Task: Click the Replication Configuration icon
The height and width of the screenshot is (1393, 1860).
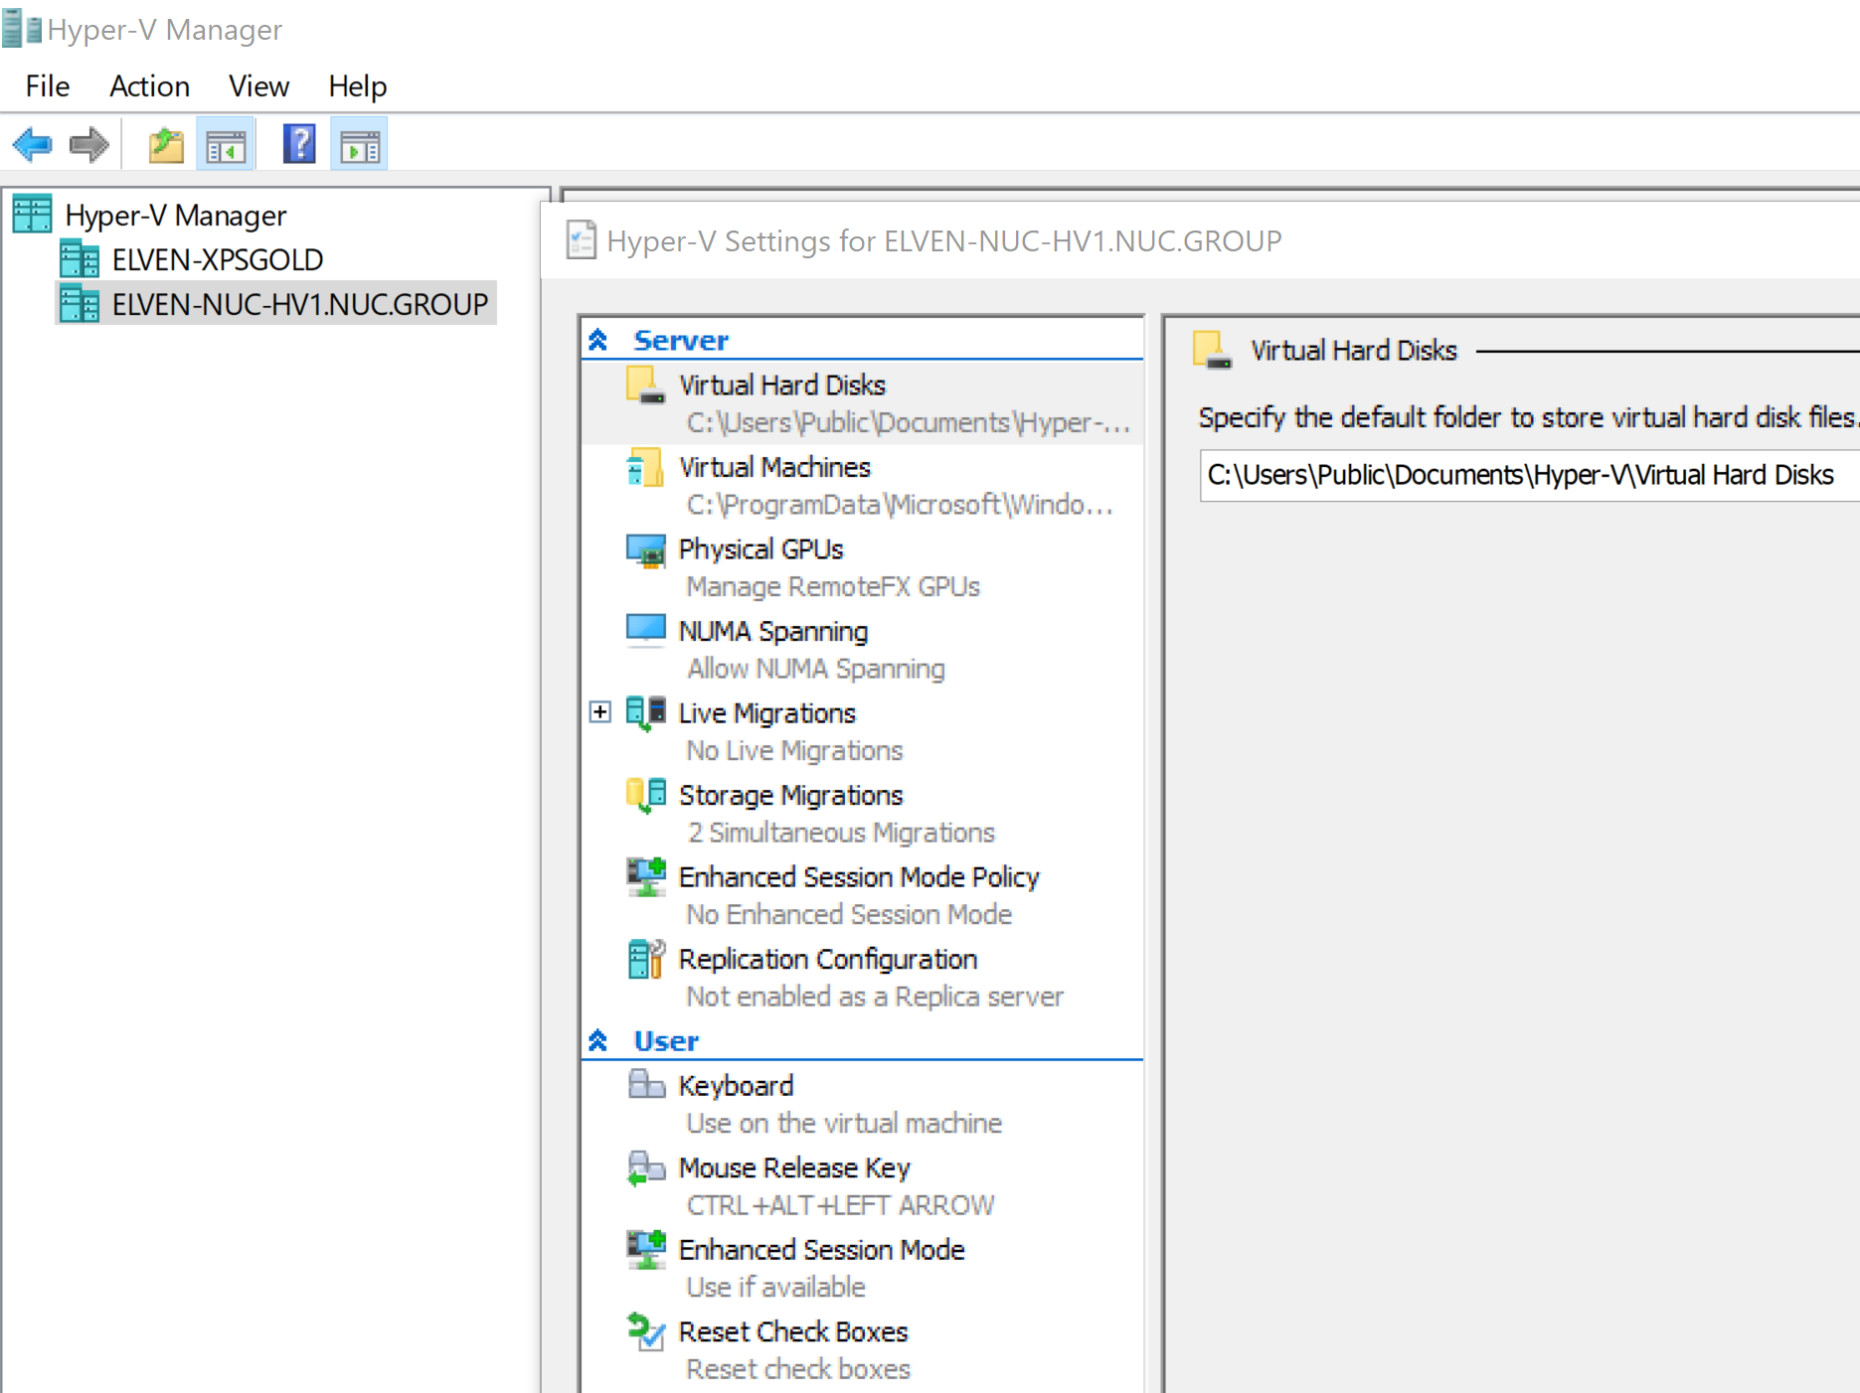Action: pyautogui.click(x=645, y=959)
